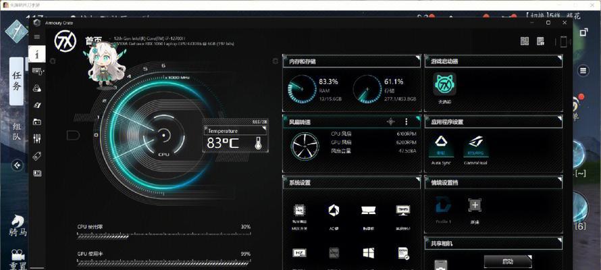Viewport: 601px width, 270px height.
Task: Open the Devices sidebar icon
Action: tap(37, 72)
